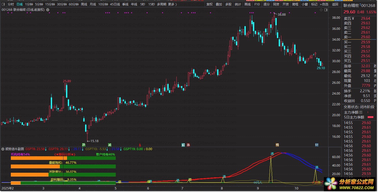This screenshot has width=378, height=192.
Task: Expand the 001268 联合精密 chart title dropdown
Action: (x=47, y=10)
